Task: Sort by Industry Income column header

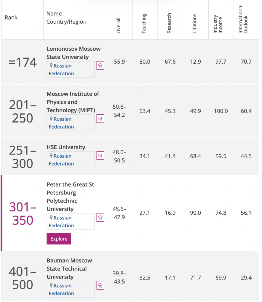Action: (x=218, y=24)
